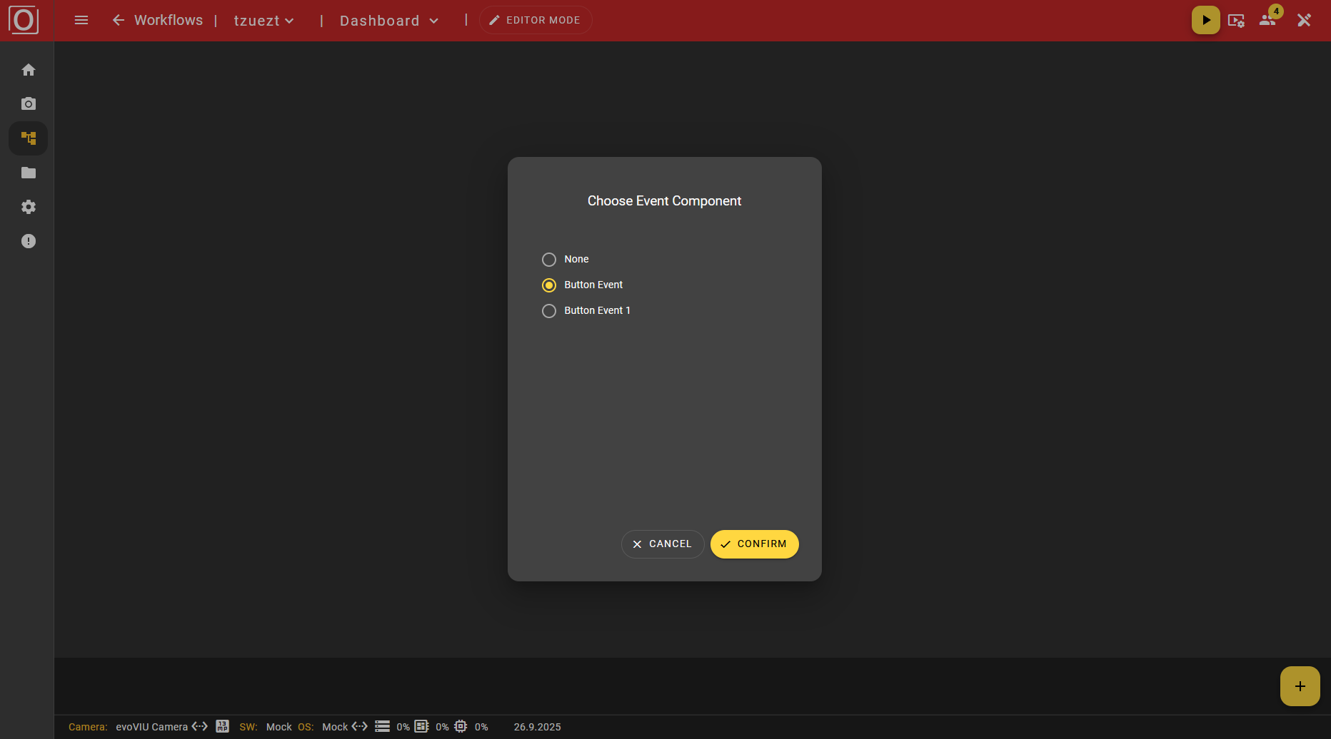The height and width of the screenshot is (739, 1331).
Task: Select the Button Event radio option
Action: (x=549, y=285)
